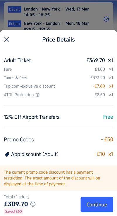Tap the Depart label badge
This screenshot has height=216, width=117.
(14, 9)
